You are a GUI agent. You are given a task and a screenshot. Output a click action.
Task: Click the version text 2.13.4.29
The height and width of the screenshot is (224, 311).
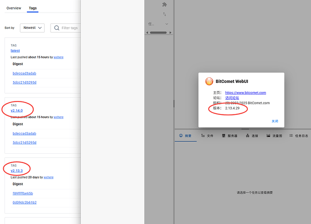pos(232,108)
